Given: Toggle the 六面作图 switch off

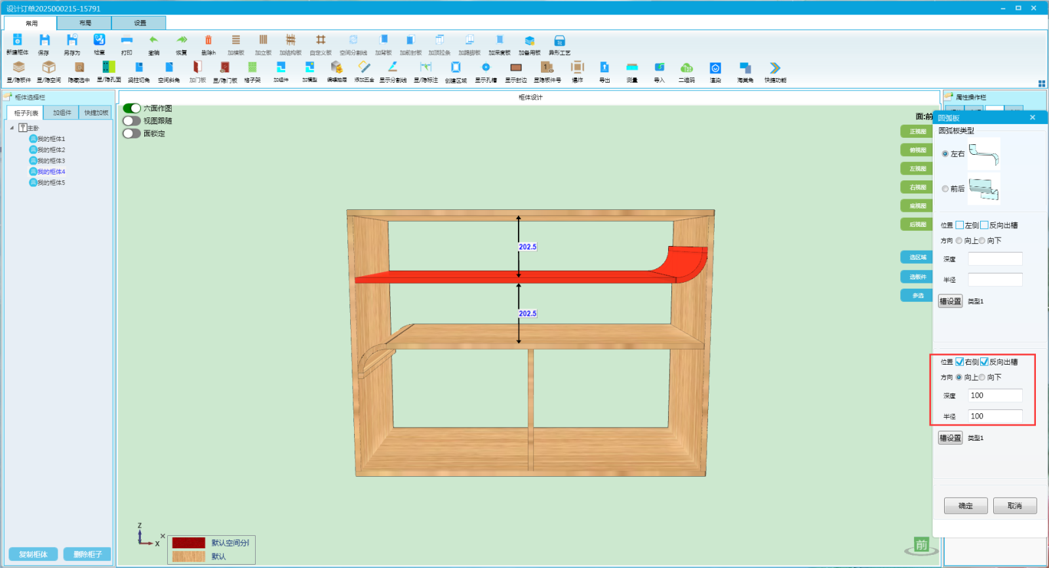Looking at the screenshot, I should click(x=132, y=108).
